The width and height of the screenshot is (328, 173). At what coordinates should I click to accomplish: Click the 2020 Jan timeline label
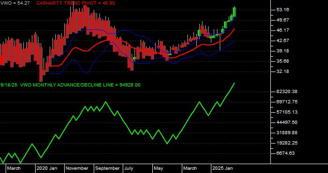(x=47, y=168)
